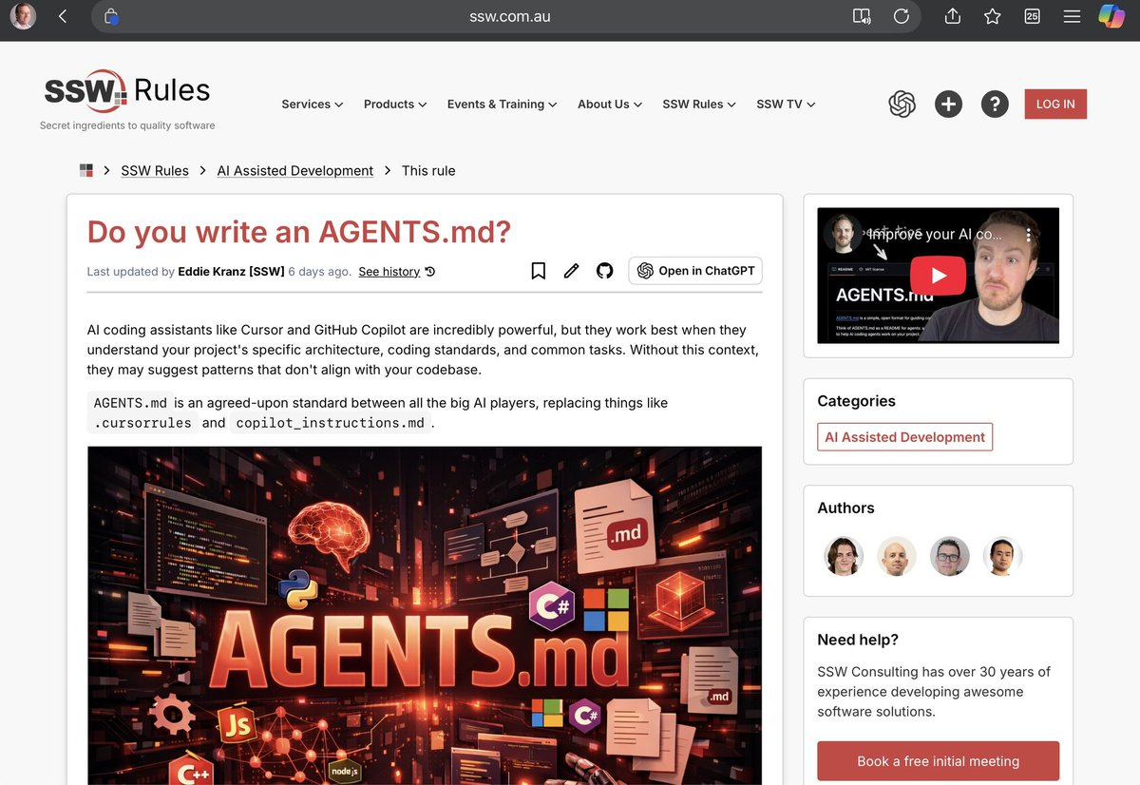Click the third author avatar with glasses
The height and width of the screenshot is (785, 1140).
949,557
